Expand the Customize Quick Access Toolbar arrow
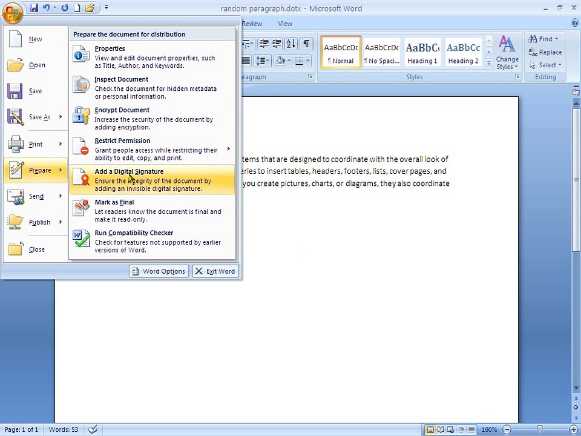The image size is (581, 436). (107, 7)
